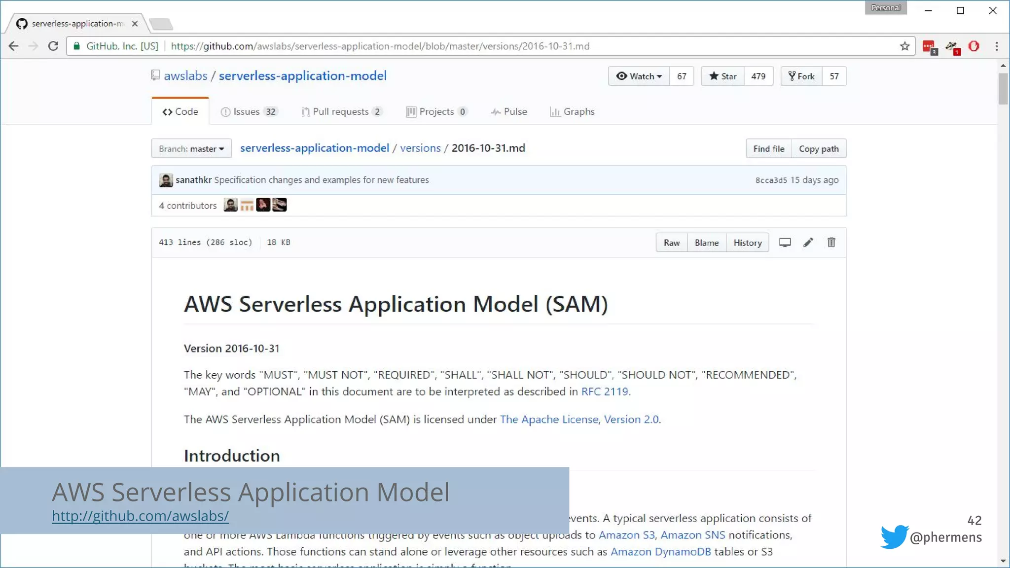Open the serverless-application-model repo title link
Image resolution: width=1010 pixels, height=568 pixels.
[302, 76]
